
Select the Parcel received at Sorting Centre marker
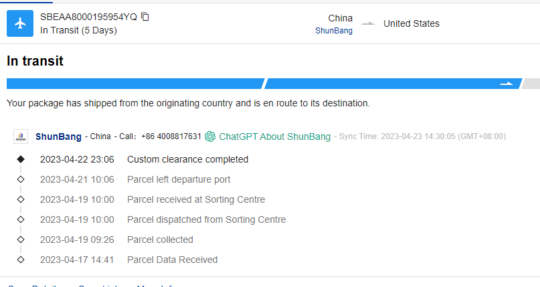click(21, 199)
